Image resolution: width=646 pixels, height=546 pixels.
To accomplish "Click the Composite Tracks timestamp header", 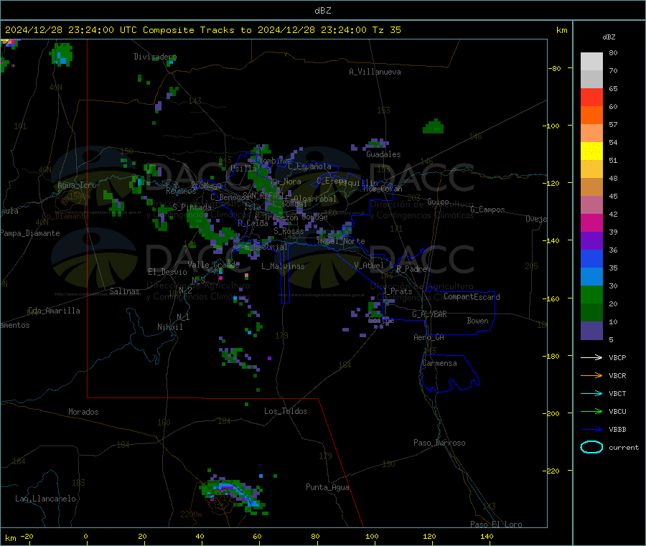I will [x=203, y=30].
